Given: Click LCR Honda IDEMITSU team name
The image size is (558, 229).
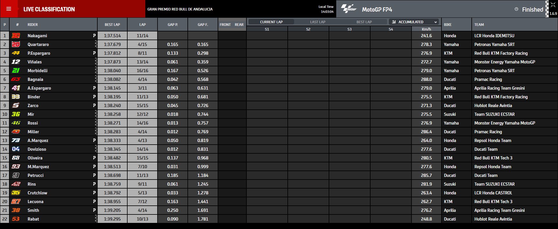Looking at the screenshot, I should coord(494,35).
